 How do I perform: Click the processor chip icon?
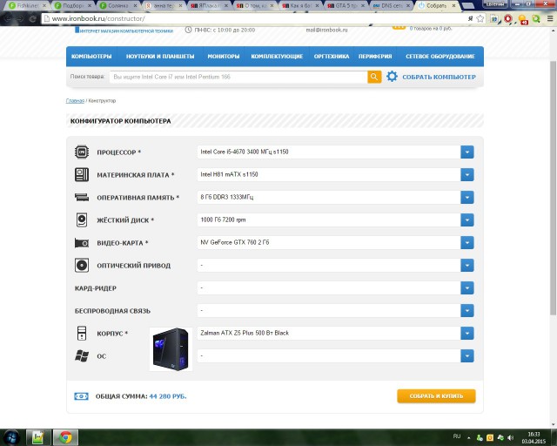(82, 152)
